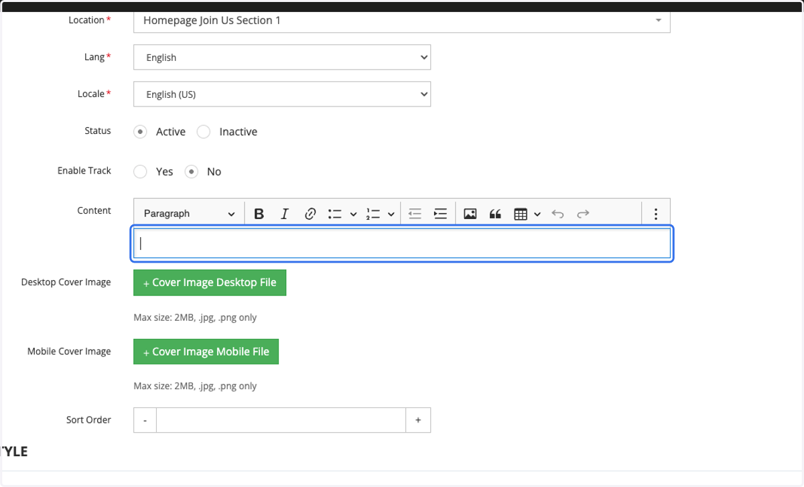This screenshot has height=487, width=804.
Task: Upload a Cover Image Desktop File
Action: (210, 283)
